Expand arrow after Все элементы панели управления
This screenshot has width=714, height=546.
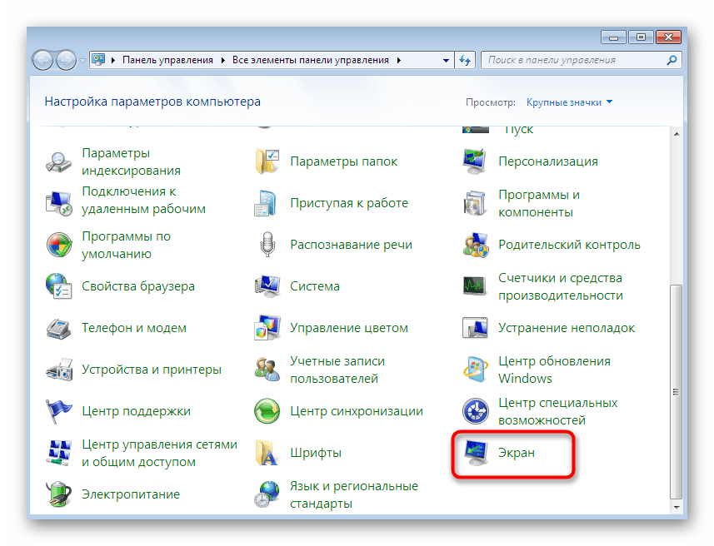[399, 60]
